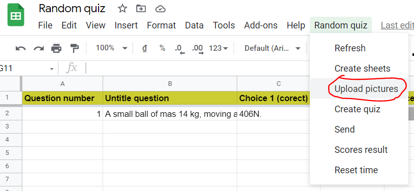Image resolution: width=414 pixels, height=191 pixels.
Task: Select column B header
Action: pyautogui.click(x=170, y=84)
